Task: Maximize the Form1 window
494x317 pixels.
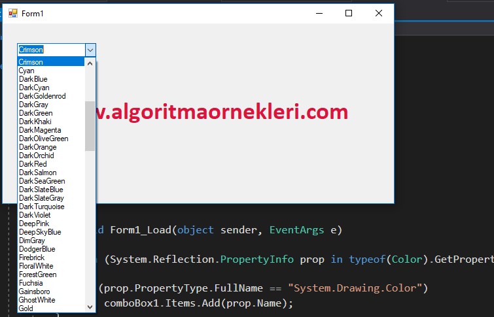Action: tap(349, 13)
